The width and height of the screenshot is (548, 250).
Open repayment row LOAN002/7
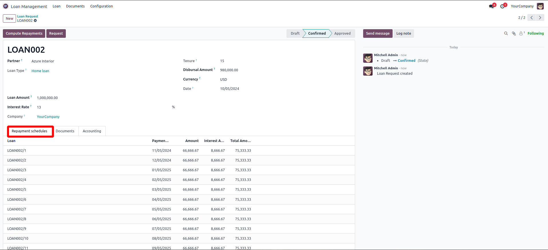pos(179,209)
